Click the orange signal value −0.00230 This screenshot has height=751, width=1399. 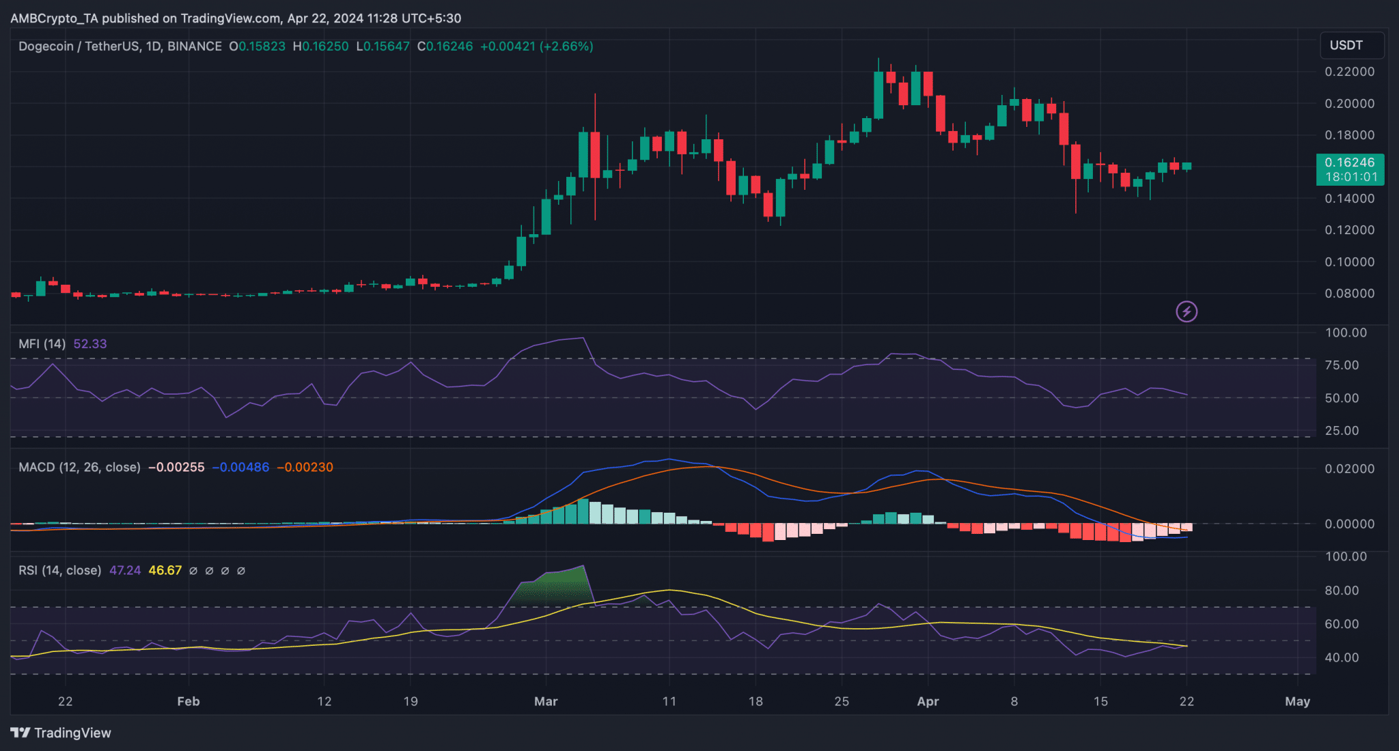click(305, 468)
